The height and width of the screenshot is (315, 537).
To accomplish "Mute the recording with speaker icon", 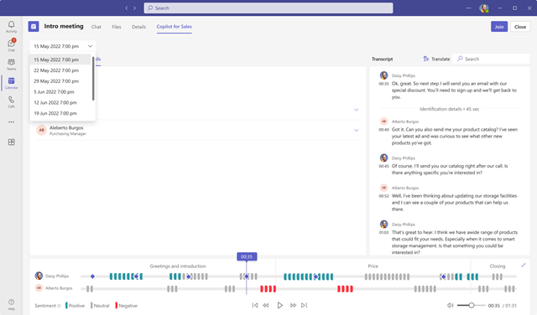I will coord(451,305).
